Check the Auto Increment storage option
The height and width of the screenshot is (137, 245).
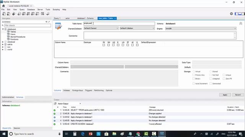pos(193,84)
